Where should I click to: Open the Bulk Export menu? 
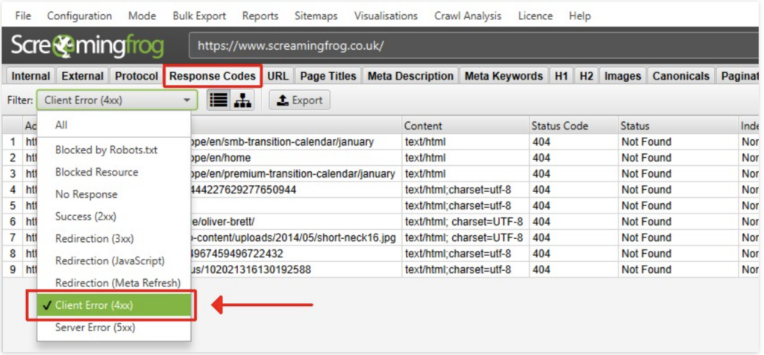pos(198,16)
